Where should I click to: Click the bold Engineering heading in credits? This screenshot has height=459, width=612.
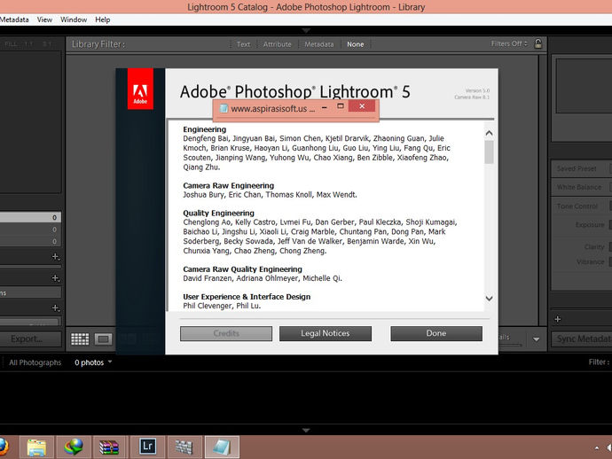[x=205, y=129]
